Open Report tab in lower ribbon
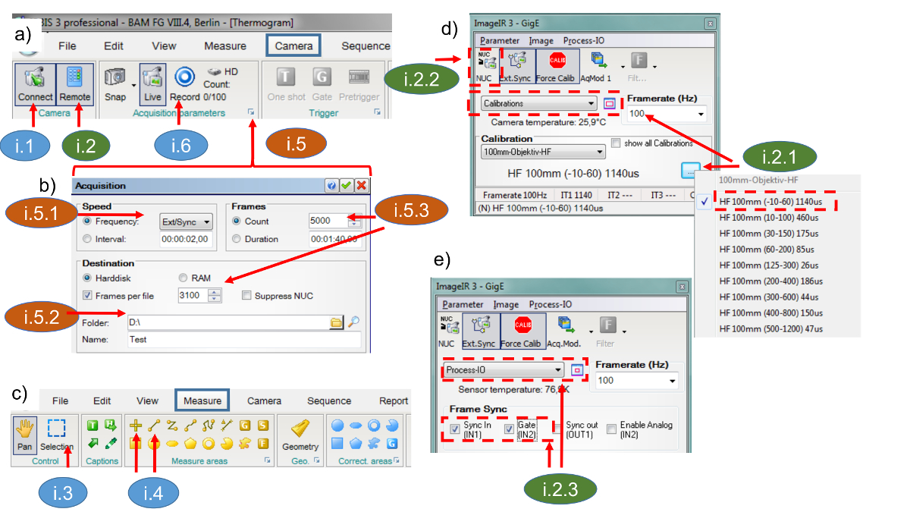 tap(394, 400)
